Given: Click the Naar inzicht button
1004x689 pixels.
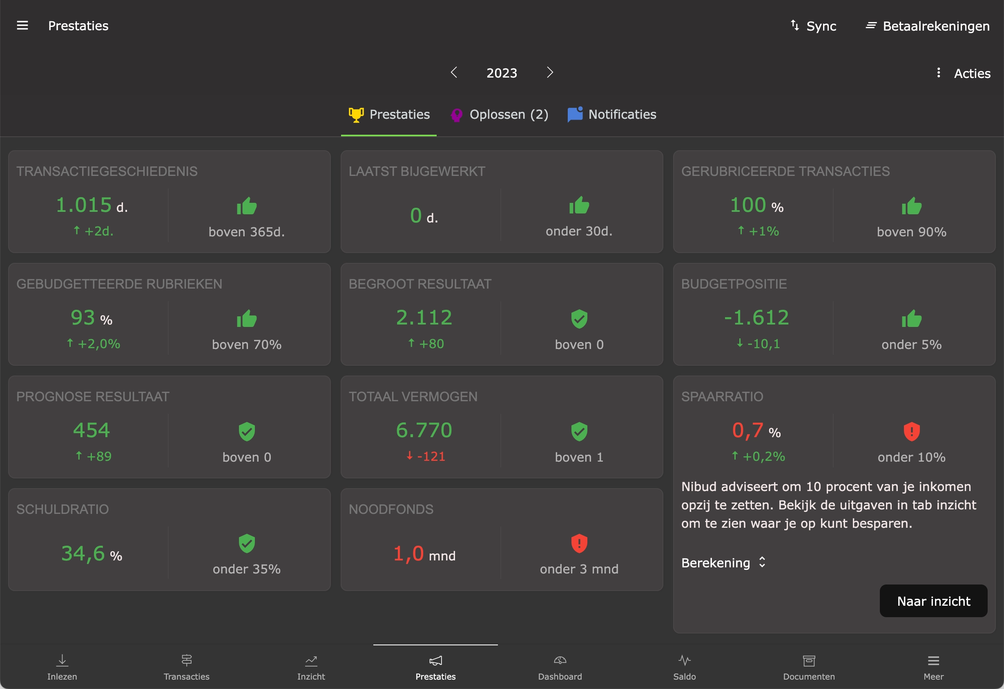Looking at the screenshot, I should coord(933,601).
